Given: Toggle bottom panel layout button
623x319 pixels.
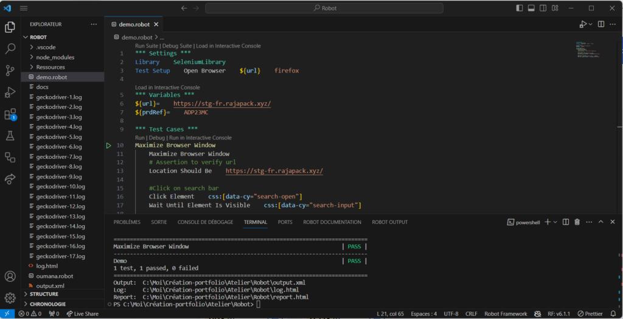Looking at the screenshot, I should pos(531,9).
